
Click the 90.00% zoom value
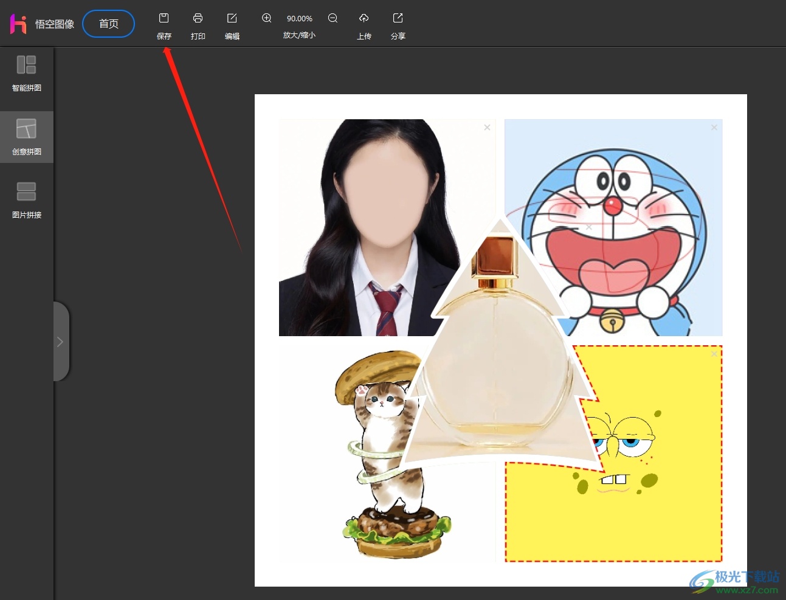(300, 19)
